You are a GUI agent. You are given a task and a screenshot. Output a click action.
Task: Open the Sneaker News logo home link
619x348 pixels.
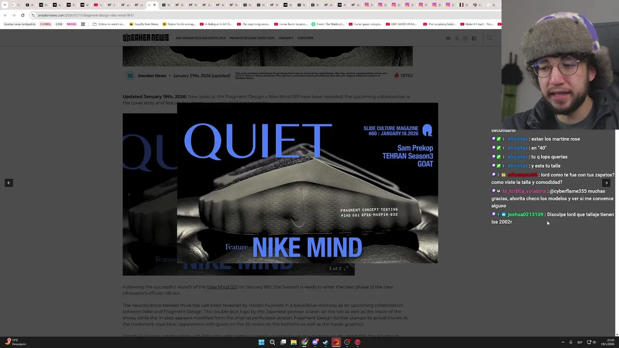click(146, 38)
